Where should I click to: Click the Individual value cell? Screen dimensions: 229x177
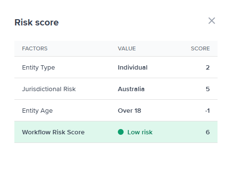[133, 68]
